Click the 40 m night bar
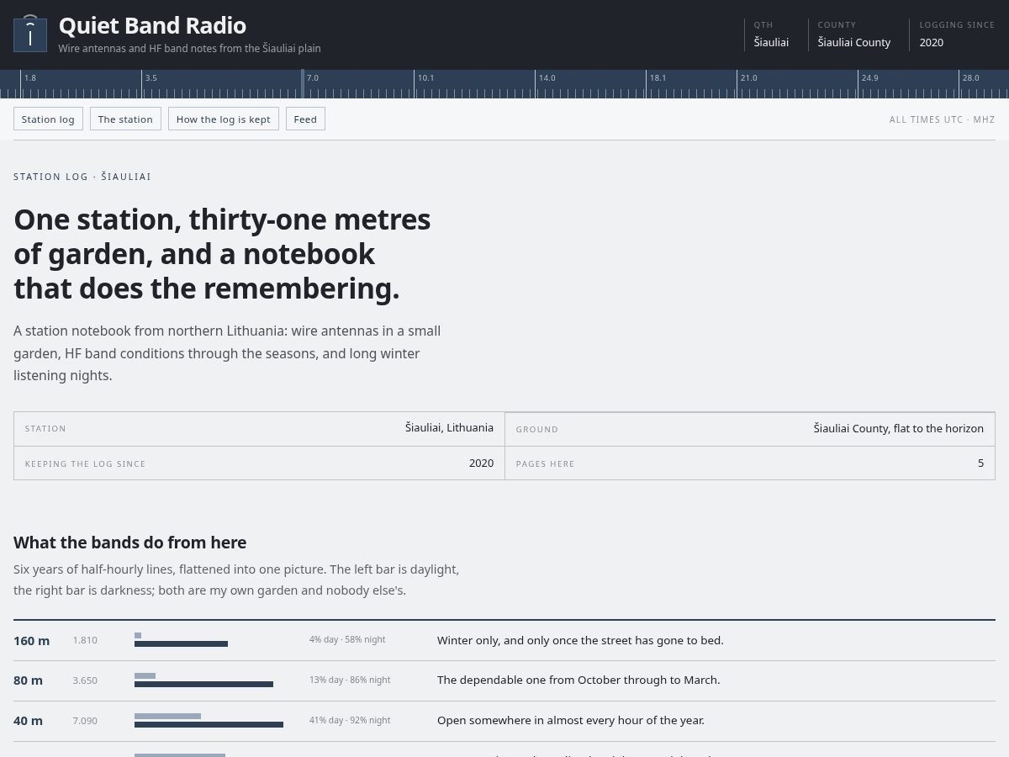The width and height of the screenshot is (1009, 757). [209, 725]
